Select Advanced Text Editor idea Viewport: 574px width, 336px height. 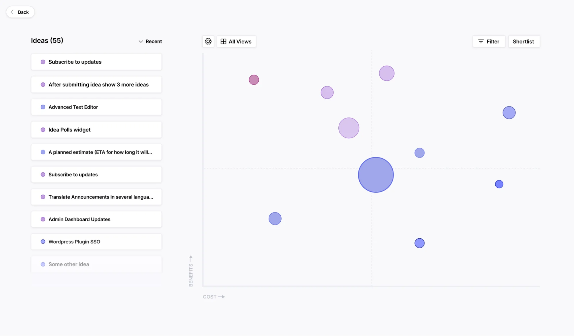pos(96,107)
